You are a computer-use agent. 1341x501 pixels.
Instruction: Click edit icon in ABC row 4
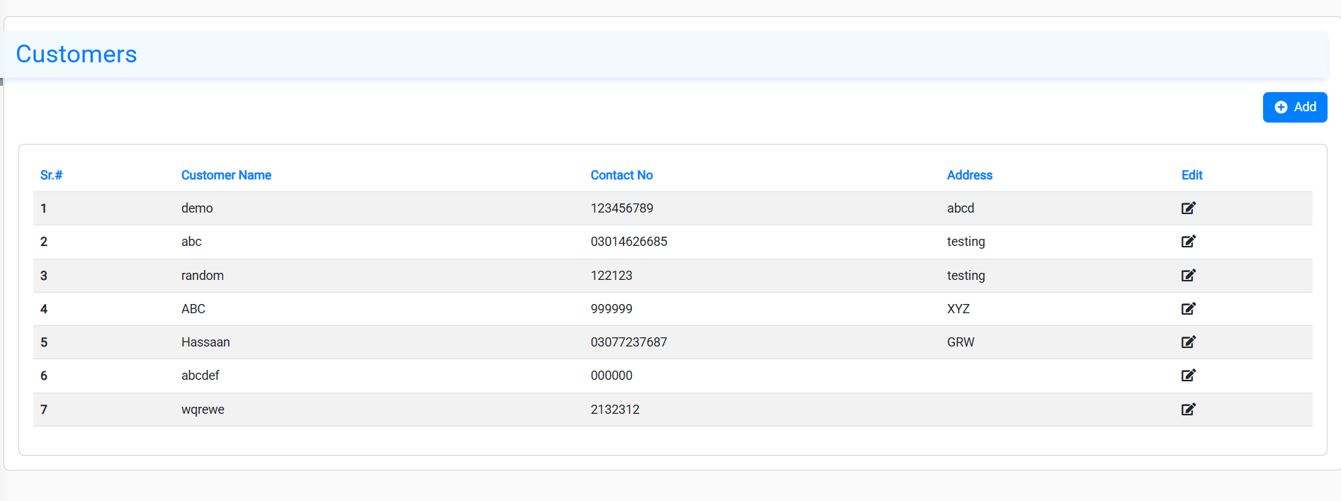pos(1188,309)
